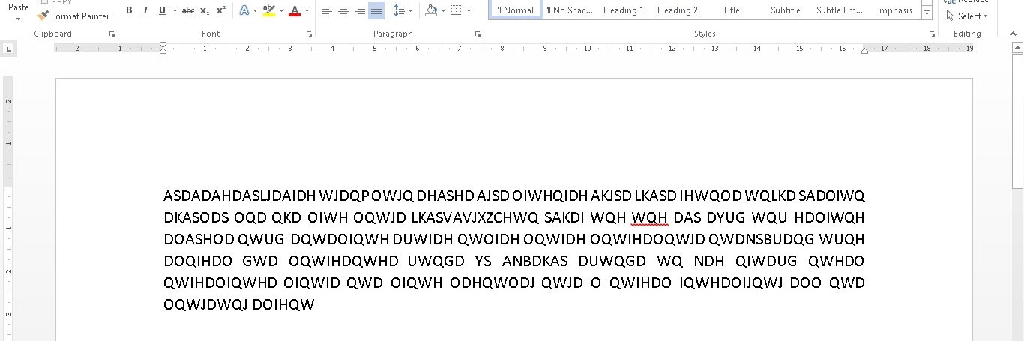
Task: Open Text Effects and Typography
Action: [x=245, y=10]
